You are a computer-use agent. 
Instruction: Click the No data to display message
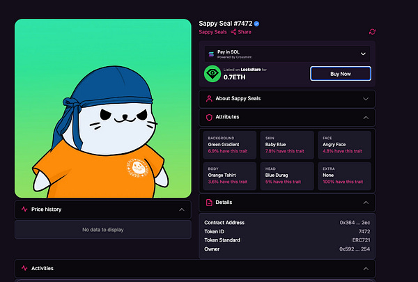coord(103,230)
